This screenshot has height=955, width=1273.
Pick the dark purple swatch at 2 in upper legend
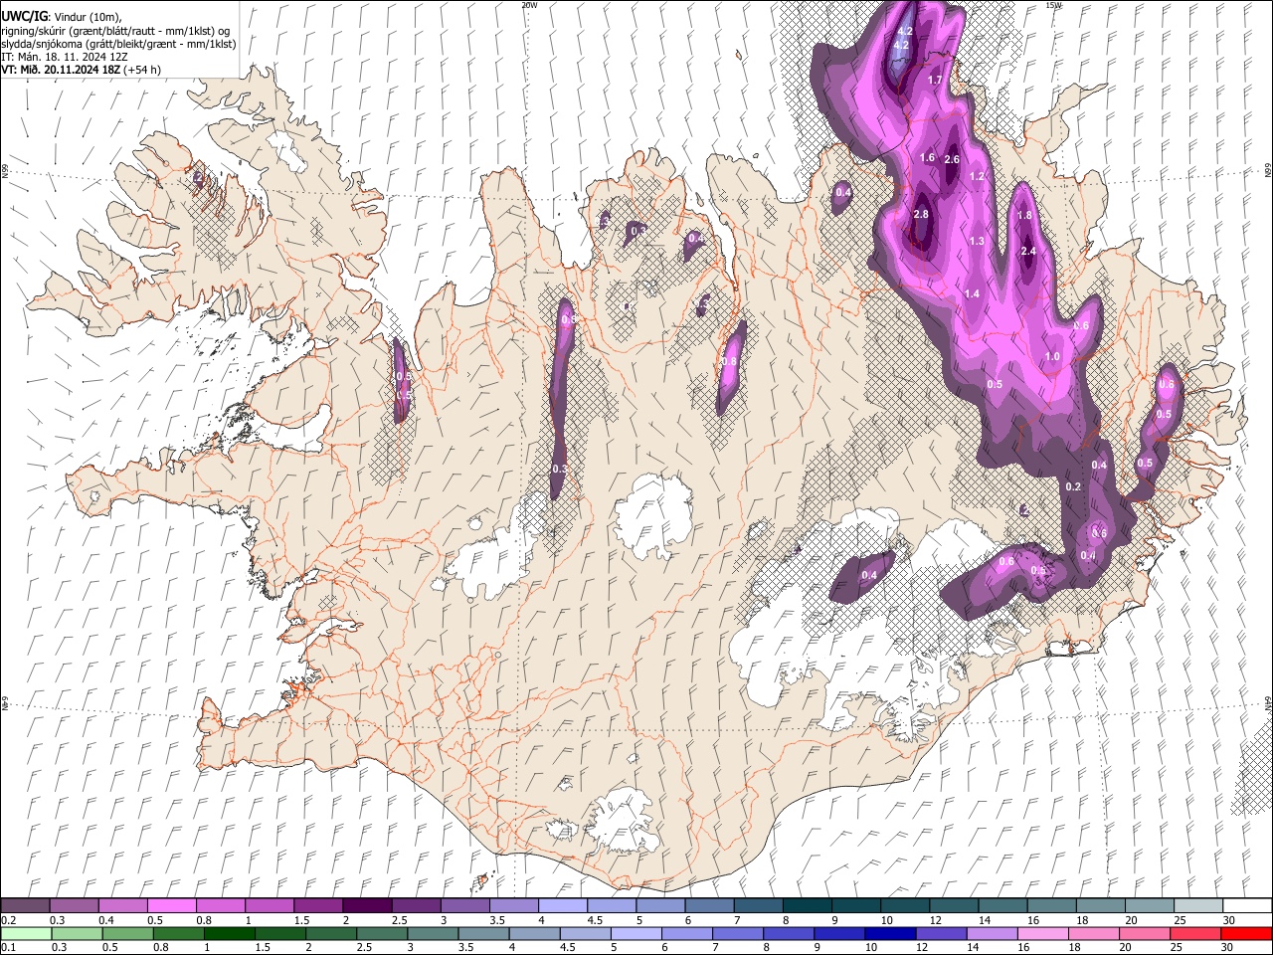click(367, 906)
